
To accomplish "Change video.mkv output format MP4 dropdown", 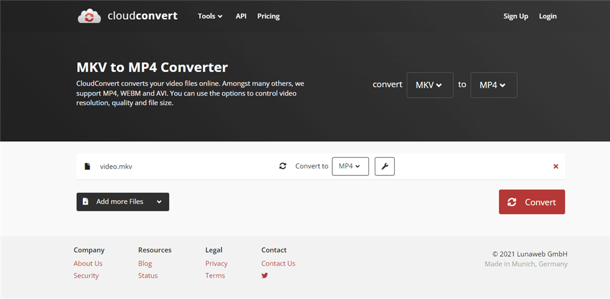I will pos(350,166).
